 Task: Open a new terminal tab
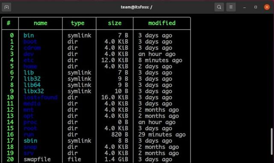click(x=6, y=7)
